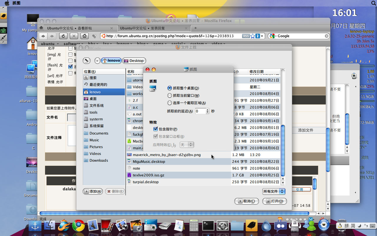Select 搜索 in places sidebar
Image resolution: width=377 pixels, height=236 pixels.
point(104,78)
